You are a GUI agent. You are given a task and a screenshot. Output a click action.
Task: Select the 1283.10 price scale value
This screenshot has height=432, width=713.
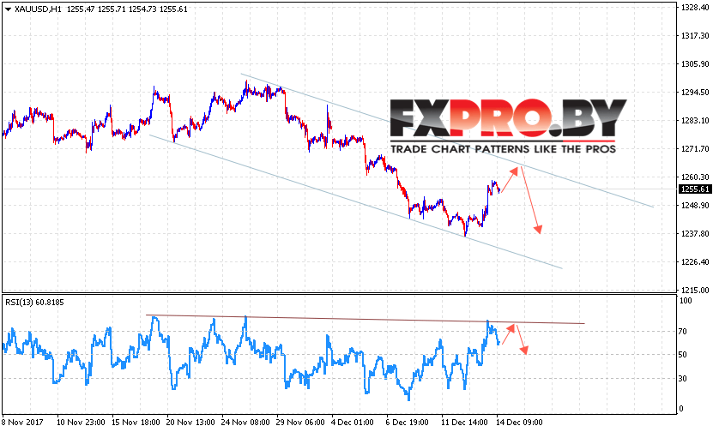point(695,120)
